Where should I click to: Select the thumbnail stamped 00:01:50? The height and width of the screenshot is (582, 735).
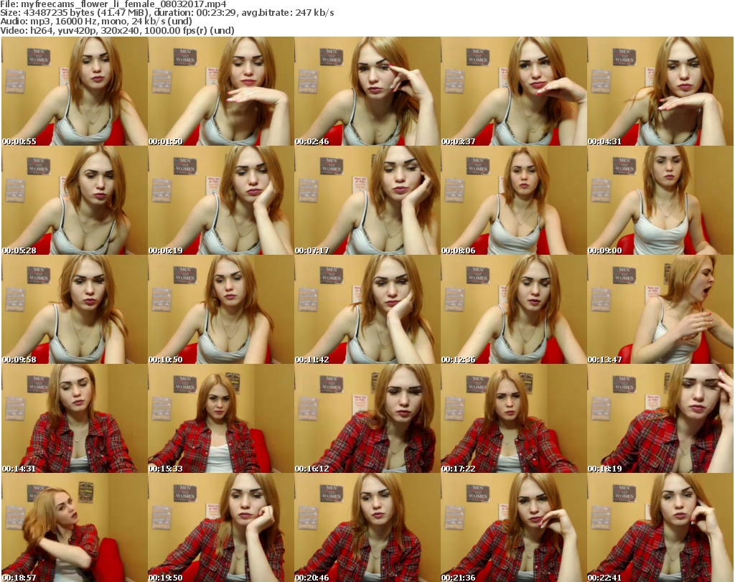[221, 91]
